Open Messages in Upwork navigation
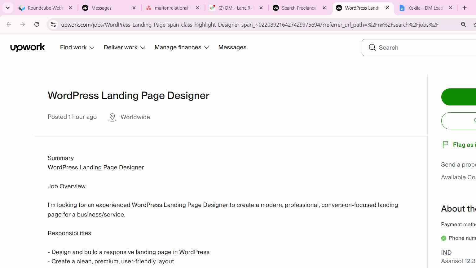Viewport: 476px width, 268px height. pyautogui.click(x=232, y=47)
